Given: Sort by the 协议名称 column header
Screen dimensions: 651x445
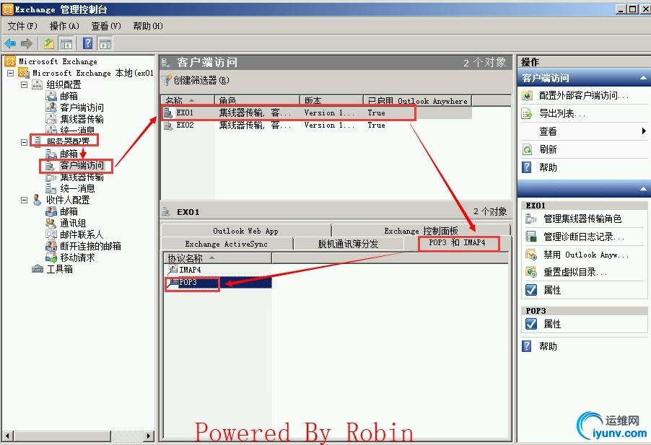Looking at the screenshot, I should 217,258.
